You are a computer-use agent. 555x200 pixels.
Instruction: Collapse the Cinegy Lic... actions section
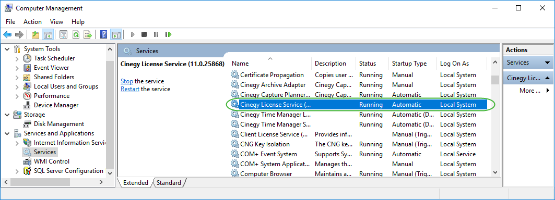(547, 78)
